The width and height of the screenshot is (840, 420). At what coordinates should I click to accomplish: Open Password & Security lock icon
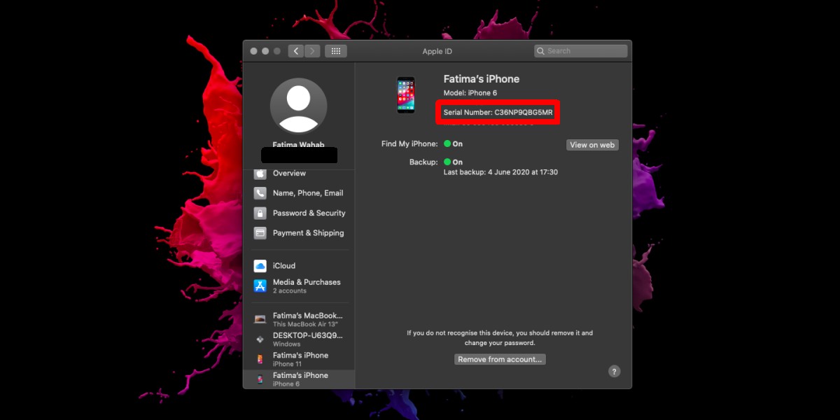coord(260,213)
